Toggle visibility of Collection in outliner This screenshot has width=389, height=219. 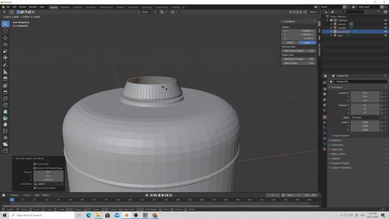pyautogui.click(x=385, y=20)
